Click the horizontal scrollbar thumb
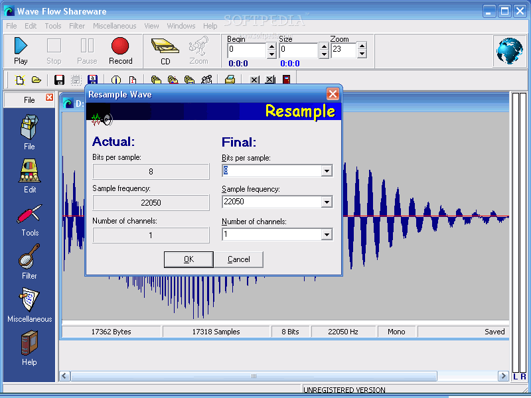This screenshot has width=531, height=398. 254,376
